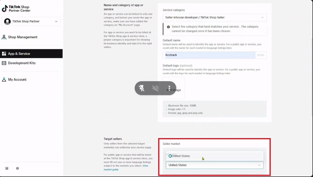Click the My Account person icon

pyautogui.click(x=4, y=80)
